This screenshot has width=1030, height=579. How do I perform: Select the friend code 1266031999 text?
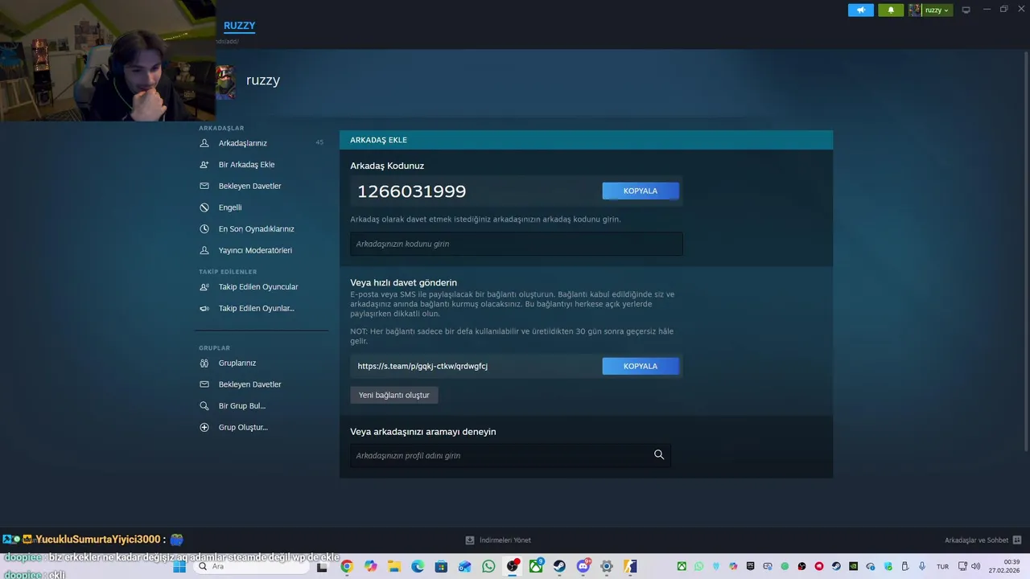(x=411, y=191)
